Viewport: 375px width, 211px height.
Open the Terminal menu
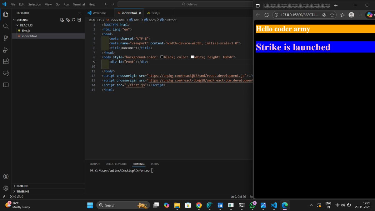(79, 4)
